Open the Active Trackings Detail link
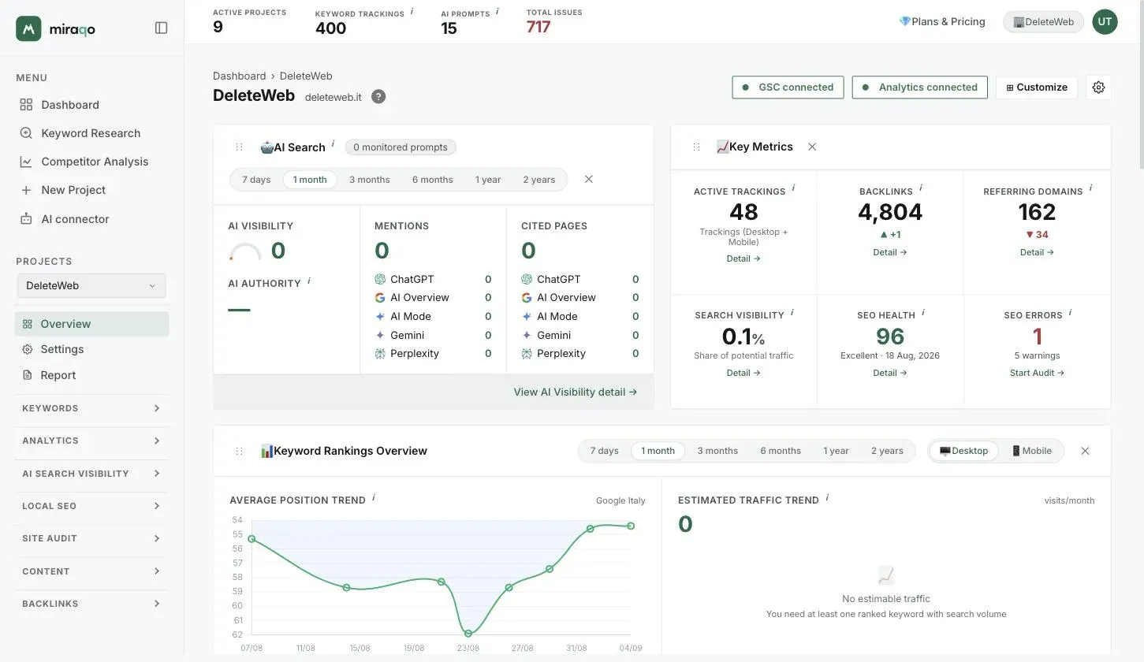The width and height of the screenshot is (1144, 662). pos(743,258)
